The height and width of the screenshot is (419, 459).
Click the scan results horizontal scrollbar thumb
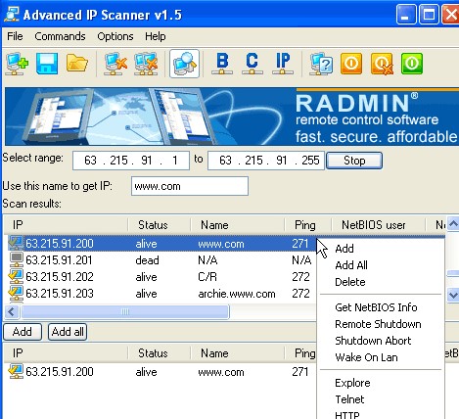point(125,312)
